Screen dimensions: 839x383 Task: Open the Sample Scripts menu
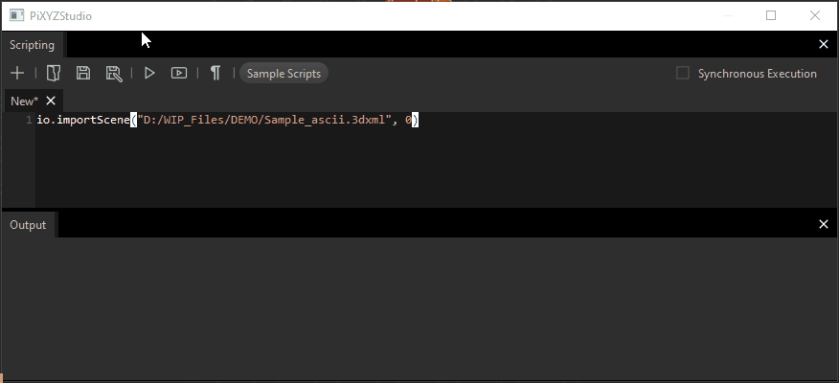point(283,73)
